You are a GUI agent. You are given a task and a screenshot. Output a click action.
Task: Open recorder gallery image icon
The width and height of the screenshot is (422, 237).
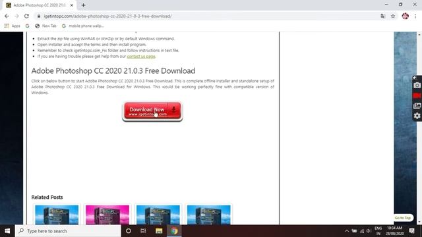[x=417, y=105]
